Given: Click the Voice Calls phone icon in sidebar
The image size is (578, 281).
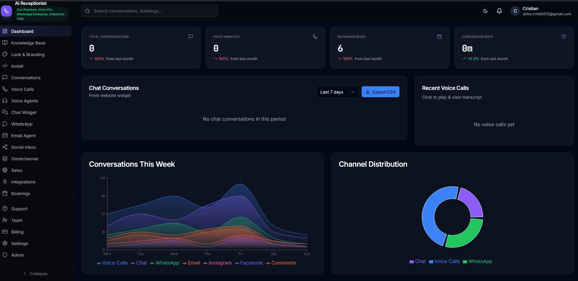Looking at the screenshot, I should tap(5, 89).
